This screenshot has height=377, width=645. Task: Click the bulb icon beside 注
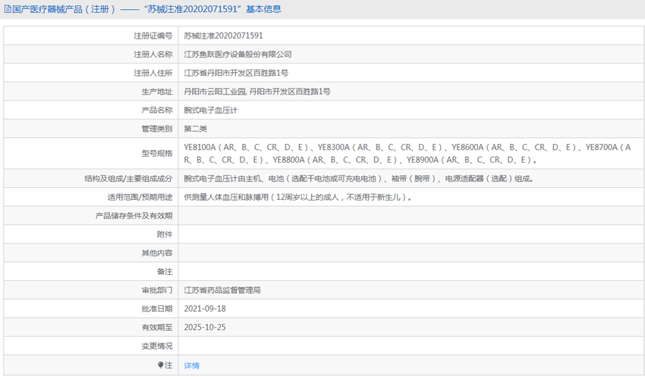[161, 365]
